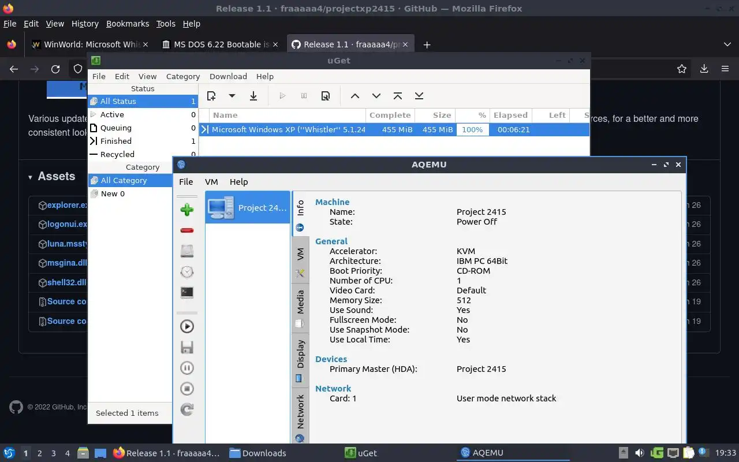
Task: Click the Size column header in uGet
Action: [435, 115]
